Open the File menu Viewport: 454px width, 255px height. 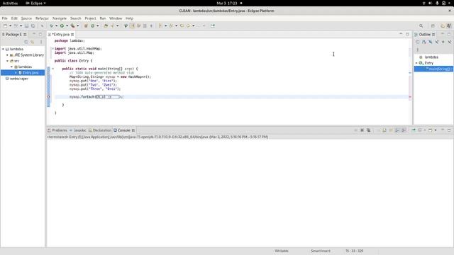tap(5, 18)
